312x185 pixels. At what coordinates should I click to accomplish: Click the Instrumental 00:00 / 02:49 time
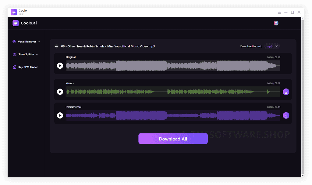[x=274, y=107]
